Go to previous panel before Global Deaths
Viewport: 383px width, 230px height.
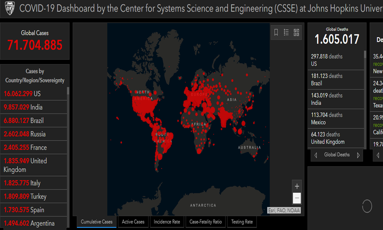coord(316,155)
